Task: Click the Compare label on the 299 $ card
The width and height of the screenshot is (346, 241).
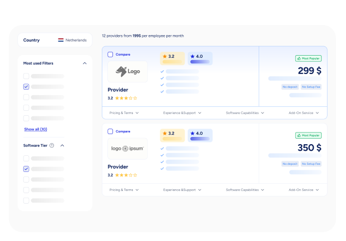Action: click(123, 55)
